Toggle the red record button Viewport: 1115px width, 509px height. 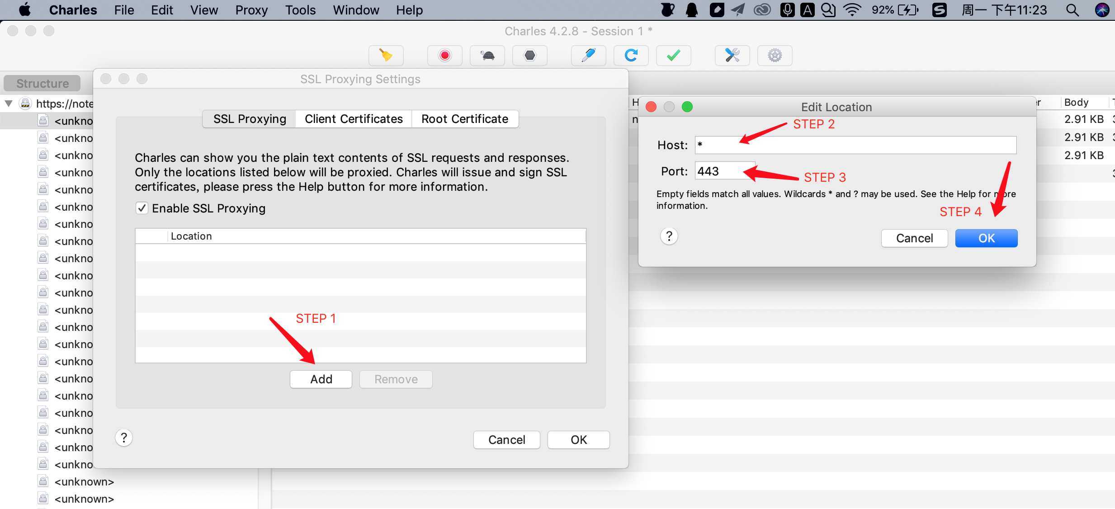(x=444, y=56)
